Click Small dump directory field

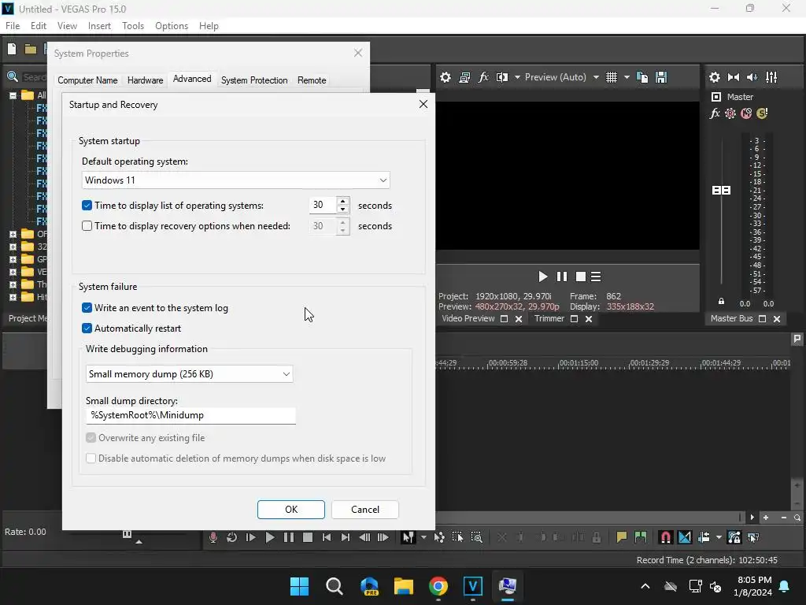coord(190,415)
